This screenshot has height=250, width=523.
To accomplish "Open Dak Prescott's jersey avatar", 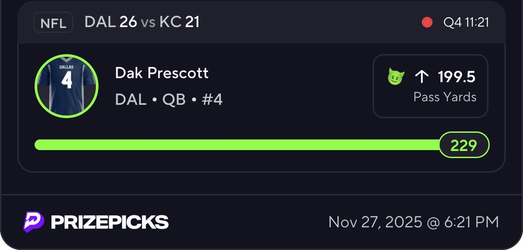I will tap(66, 86).
